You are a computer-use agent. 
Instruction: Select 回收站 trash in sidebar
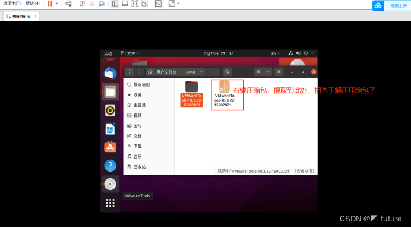148,167
